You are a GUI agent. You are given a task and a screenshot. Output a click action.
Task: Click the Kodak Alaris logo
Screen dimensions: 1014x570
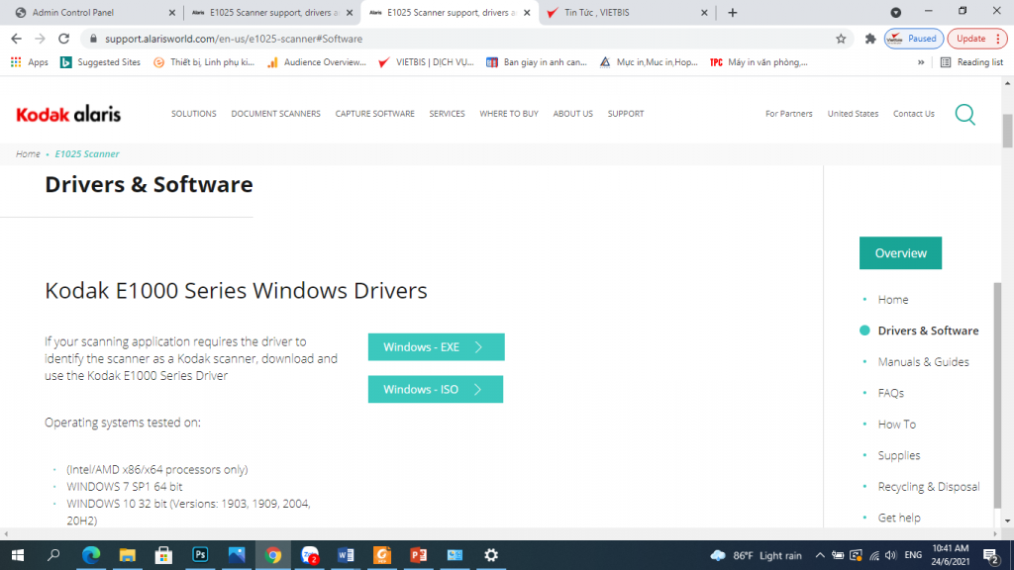[x=68, y=114]
